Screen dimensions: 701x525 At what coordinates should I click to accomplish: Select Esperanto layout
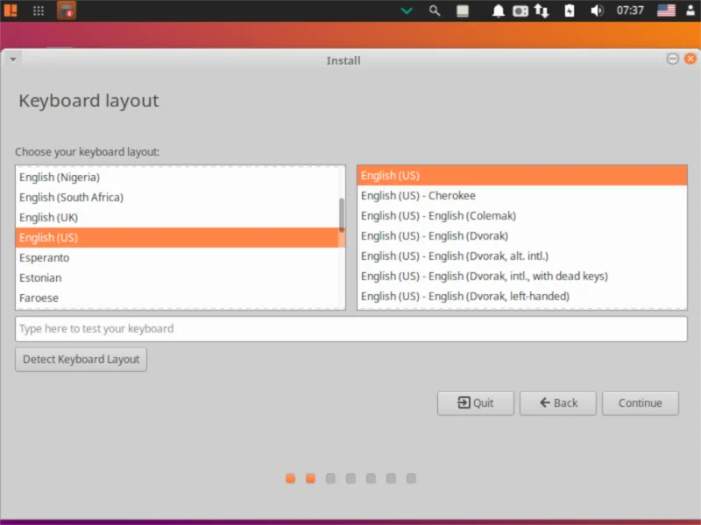tap(177, 257)
